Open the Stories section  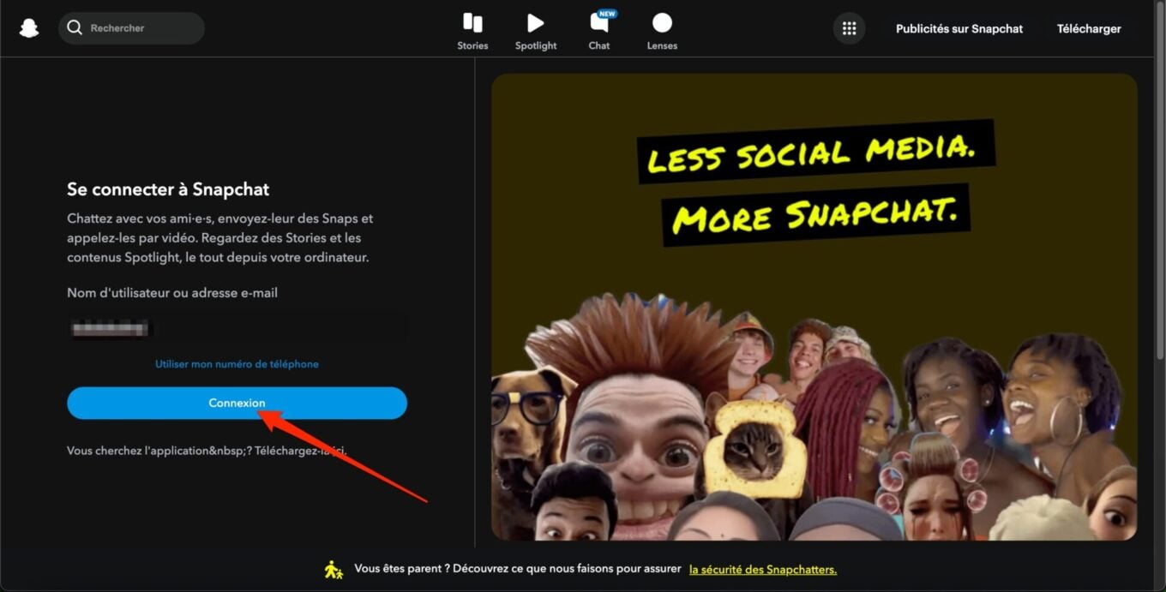click(x=472, y=32)
